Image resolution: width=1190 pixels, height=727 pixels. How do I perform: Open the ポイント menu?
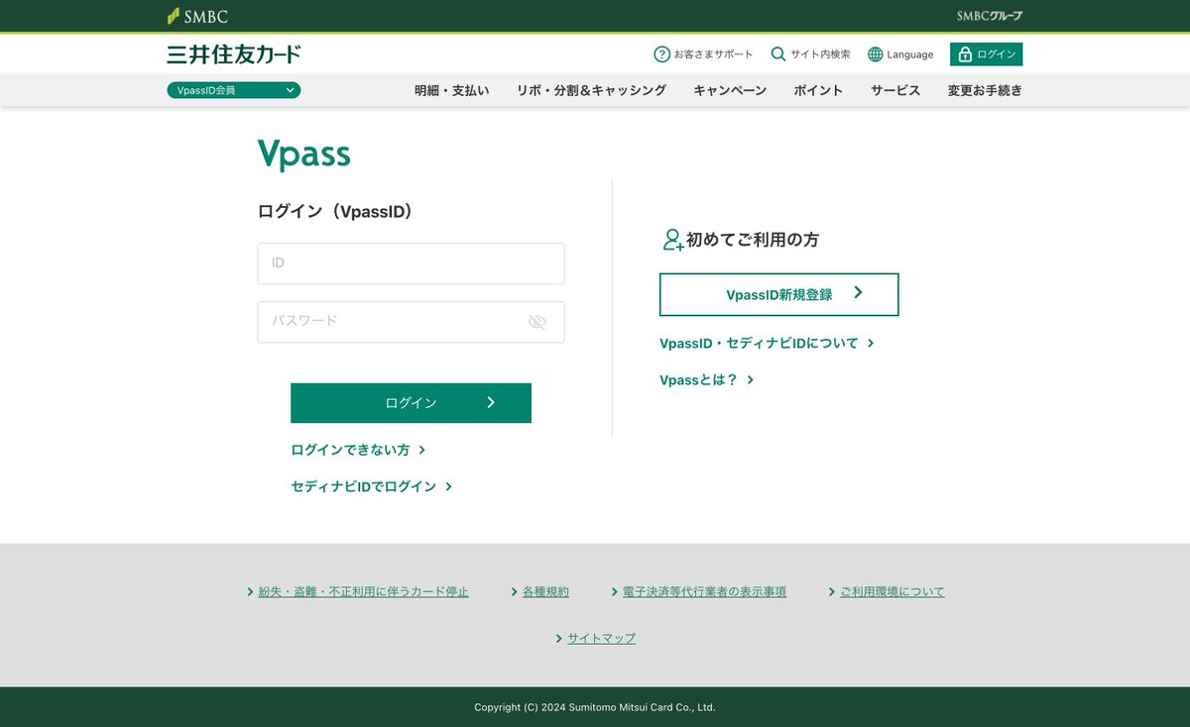pos(818,90)
